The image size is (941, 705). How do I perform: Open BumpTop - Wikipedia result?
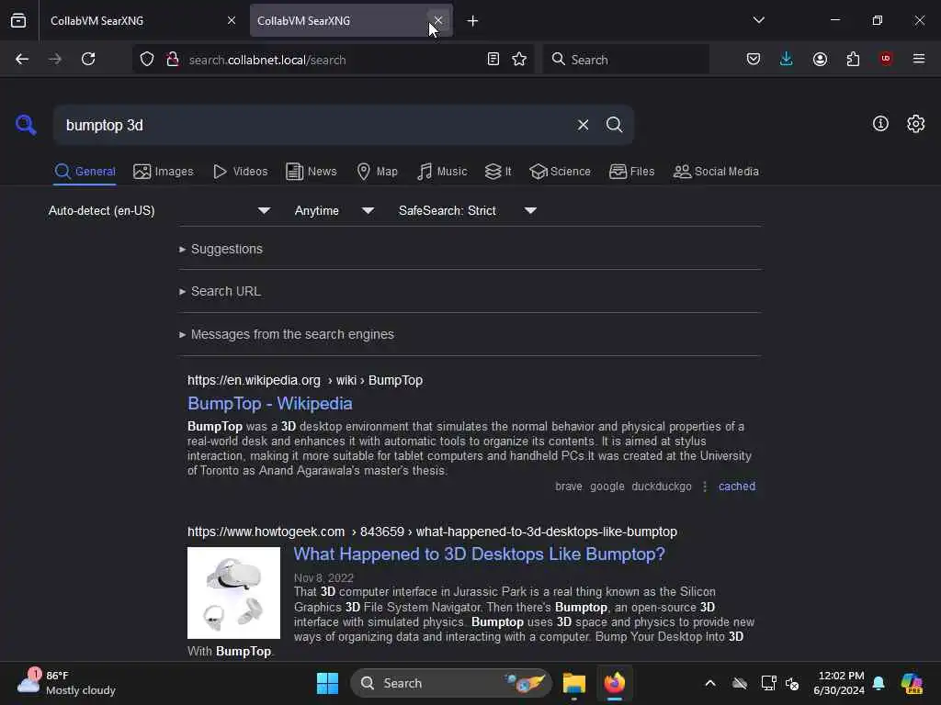270,404
